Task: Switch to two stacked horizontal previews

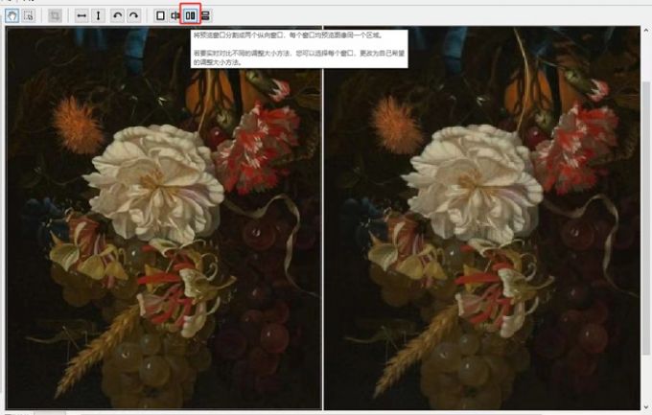Action: pyautogui.click(x=205, y=16)
